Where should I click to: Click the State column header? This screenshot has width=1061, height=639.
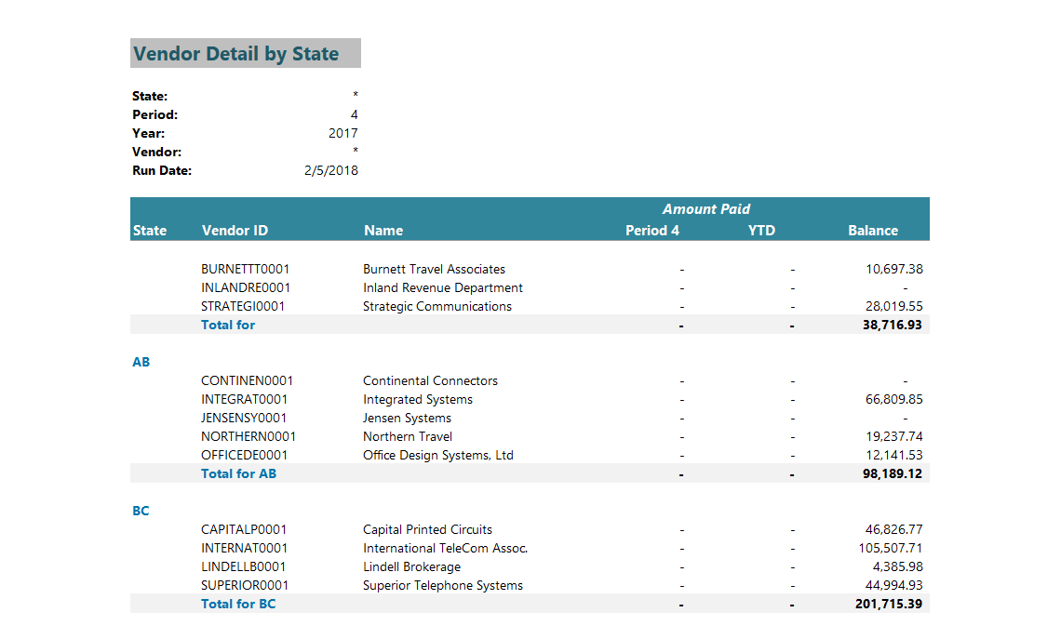pos(150,231)
